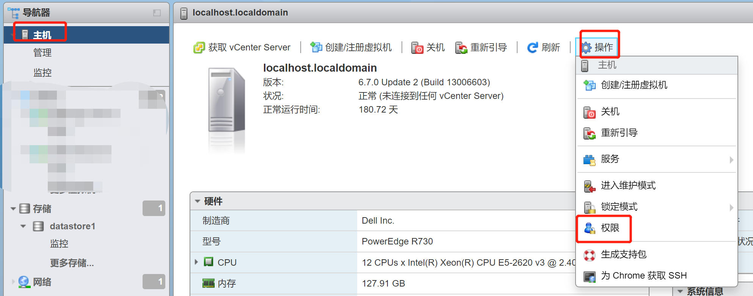Click the 刷新 refresh icon
753x296 pixels.
point(532,47)
